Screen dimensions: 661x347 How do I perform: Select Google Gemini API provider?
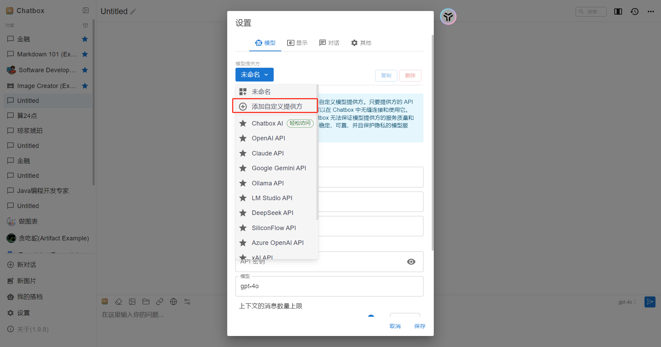coord(276,168)
